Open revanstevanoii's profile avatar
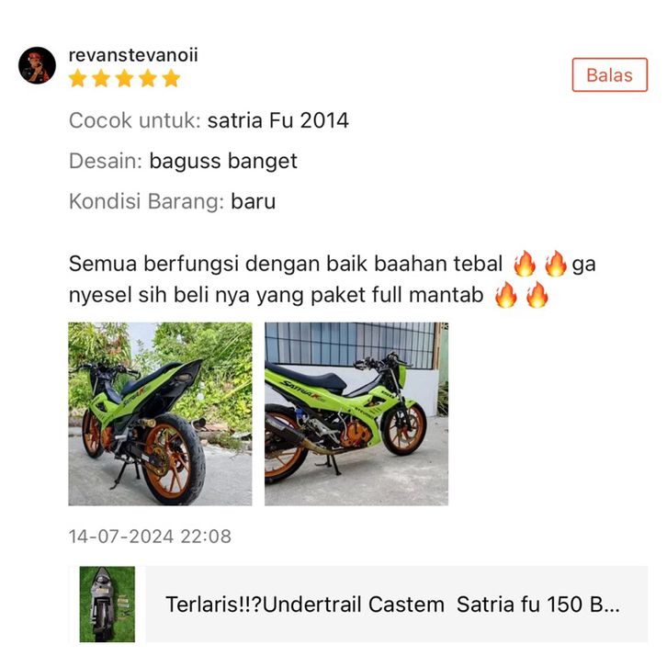Viewport: 667px width, 667px height. click(x=37, y=65)
